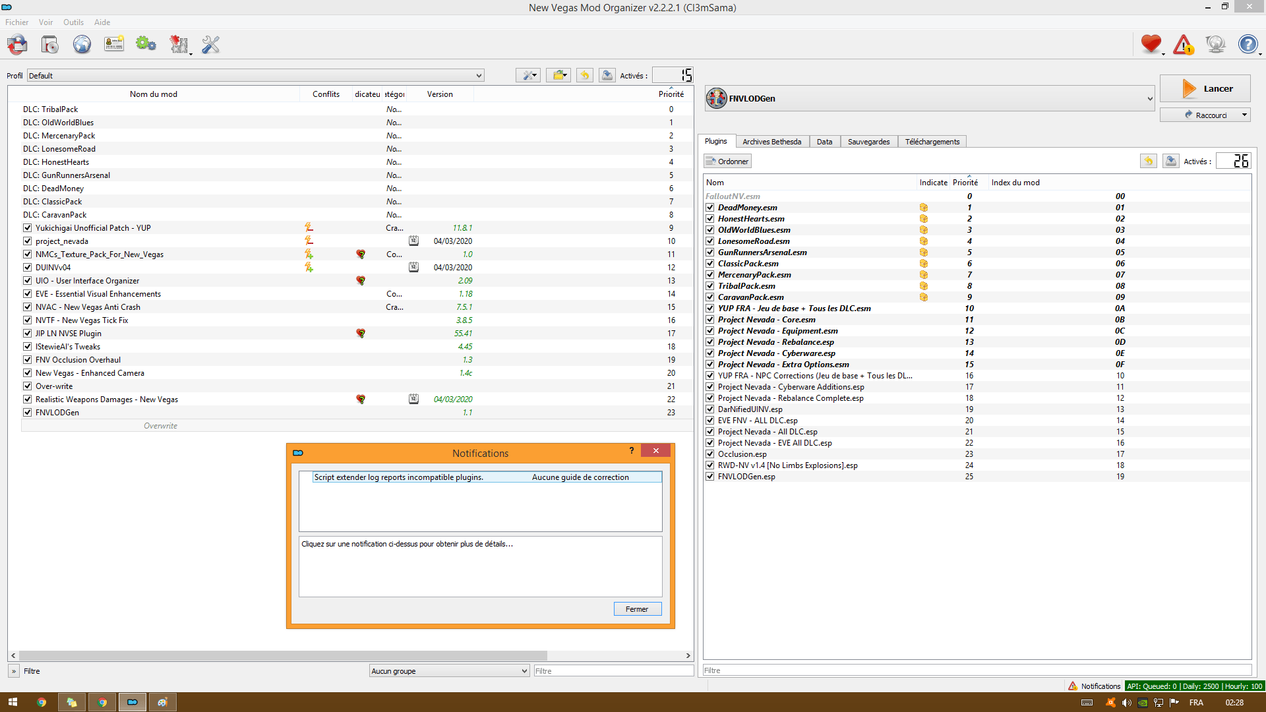1266x712 pixels.
Task: Open Windows Start button
Action: coord(13,702)
